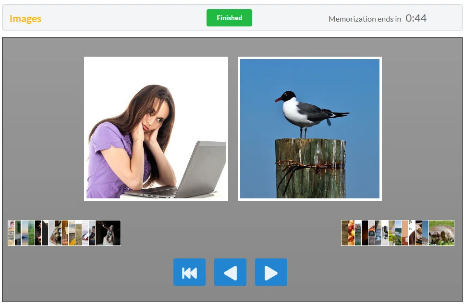Select the woman with laptop picture

[x=156, y=129]
